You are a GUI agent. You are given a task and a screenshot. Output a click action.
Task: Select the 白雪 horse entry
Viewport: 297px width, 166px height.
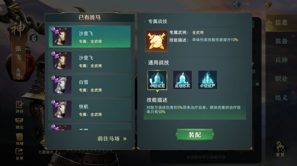pyautogui.click(x=90, y=85)
